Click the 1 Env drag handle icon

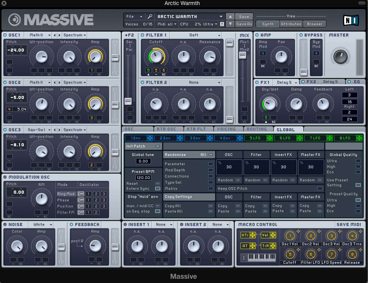coord(150,138)
